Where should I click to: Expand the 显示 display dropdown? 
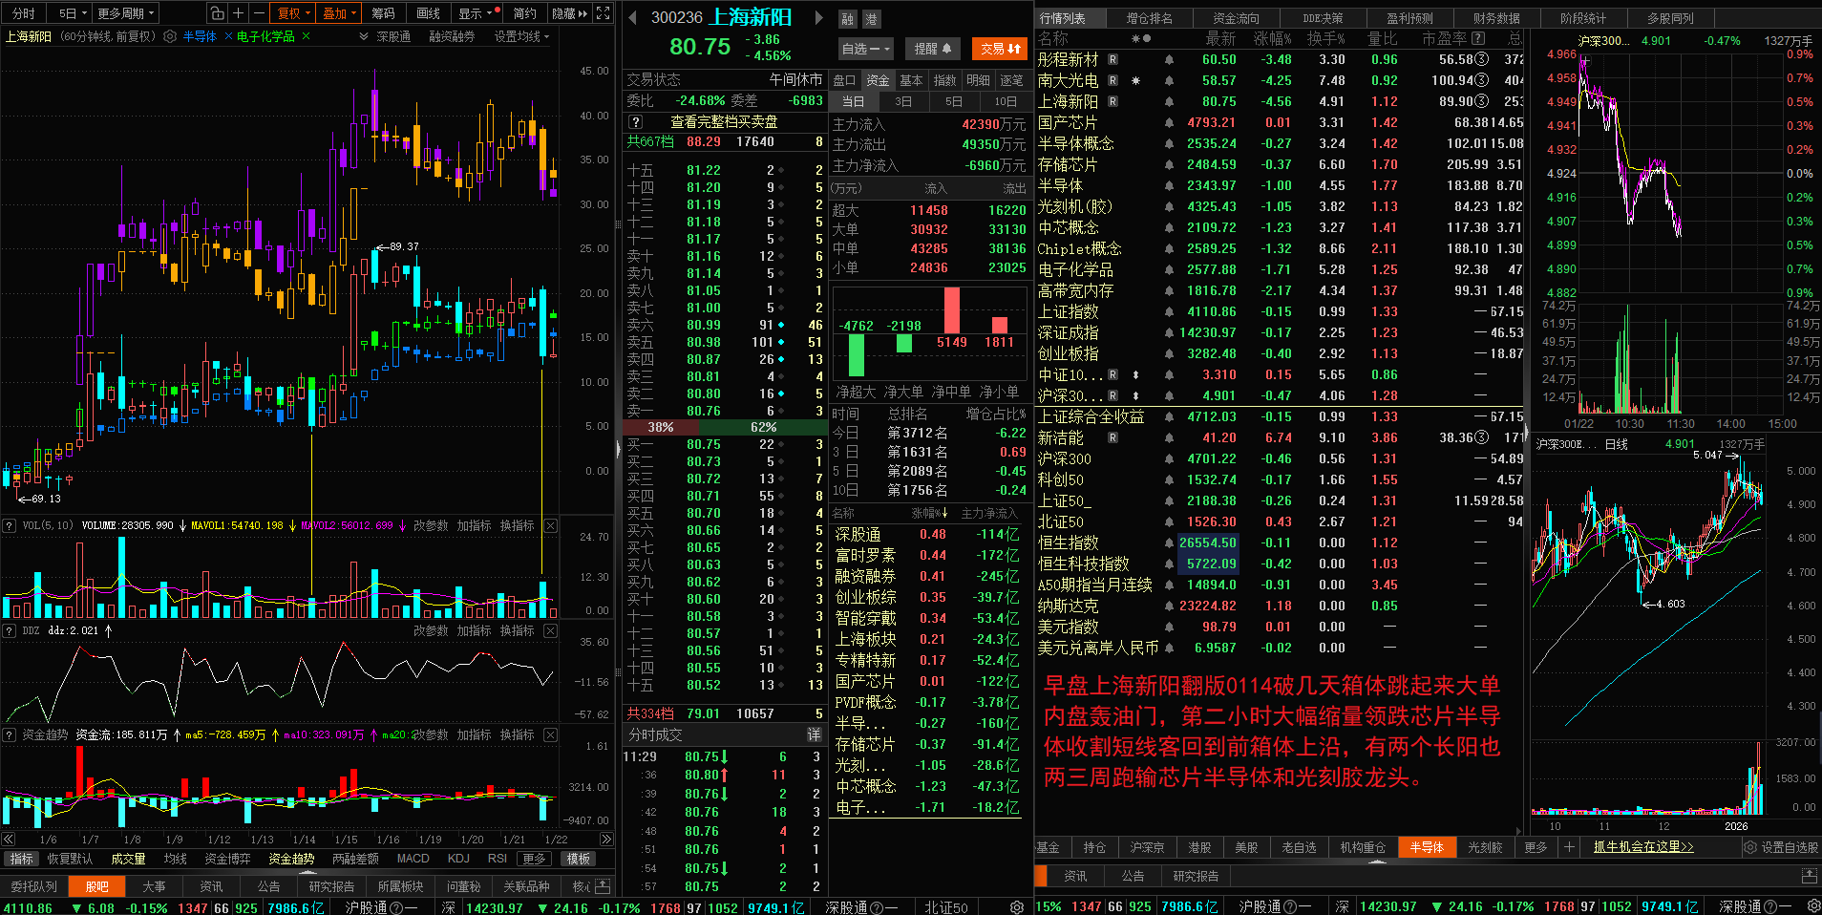click(x=477, y=13)
